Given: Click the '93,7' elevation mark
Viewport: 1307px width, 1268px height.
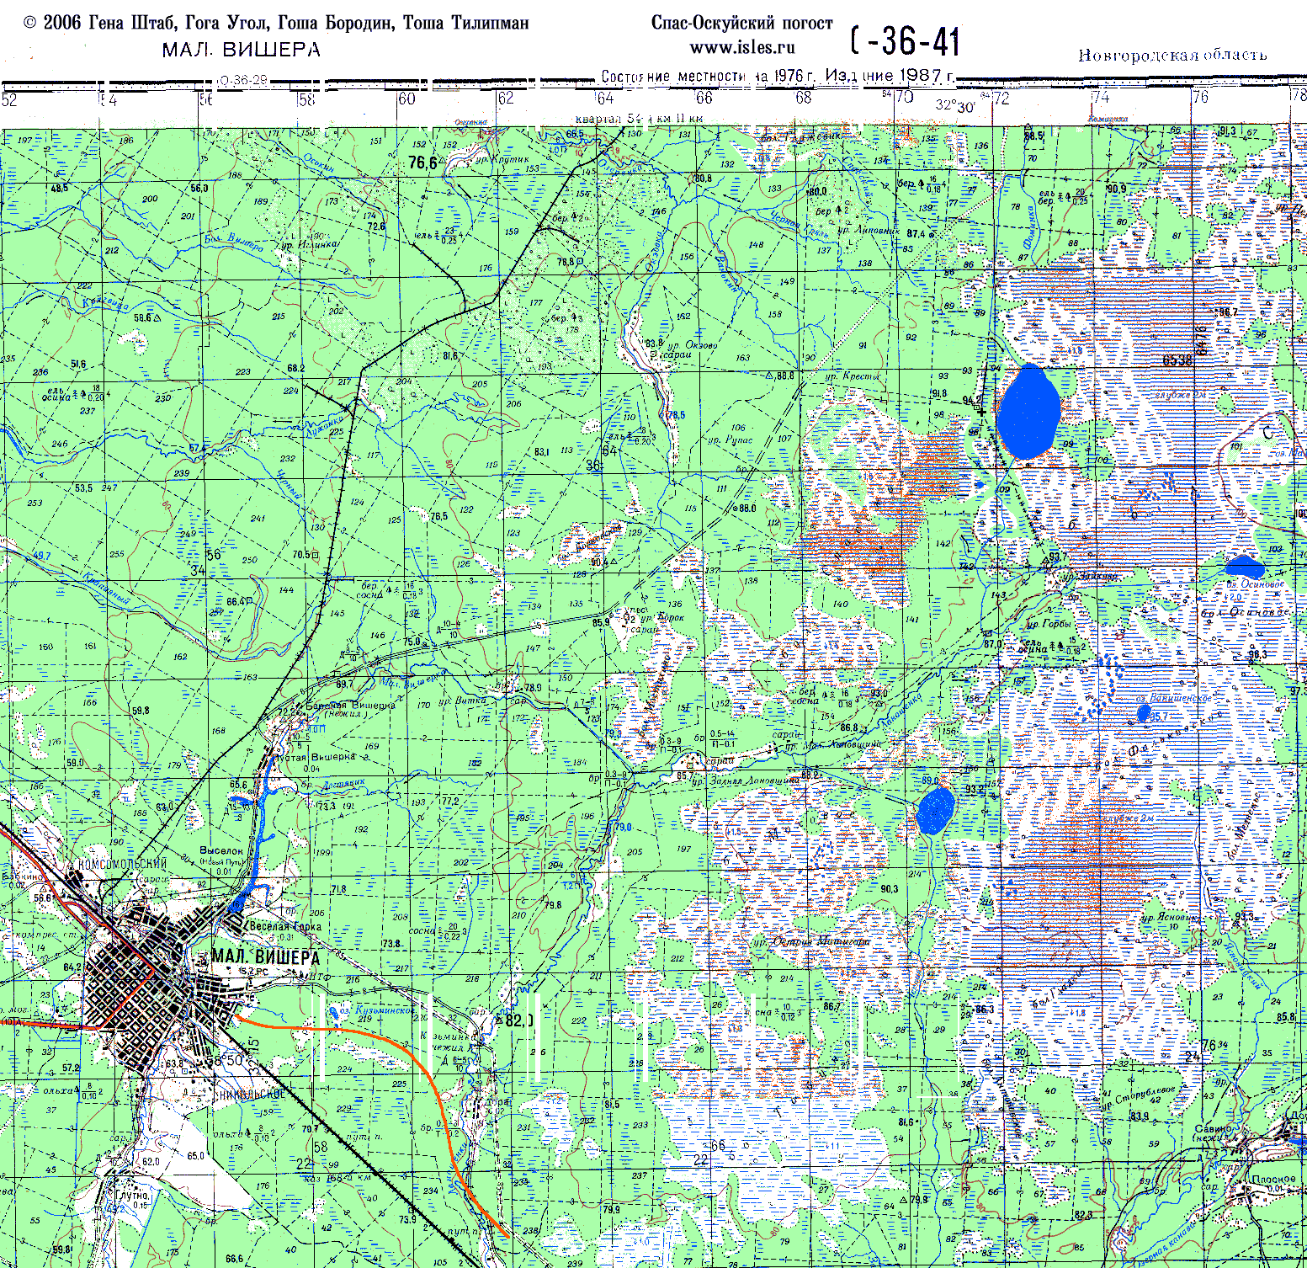Looking at the screenshot, I should [x=1058, y=557].
